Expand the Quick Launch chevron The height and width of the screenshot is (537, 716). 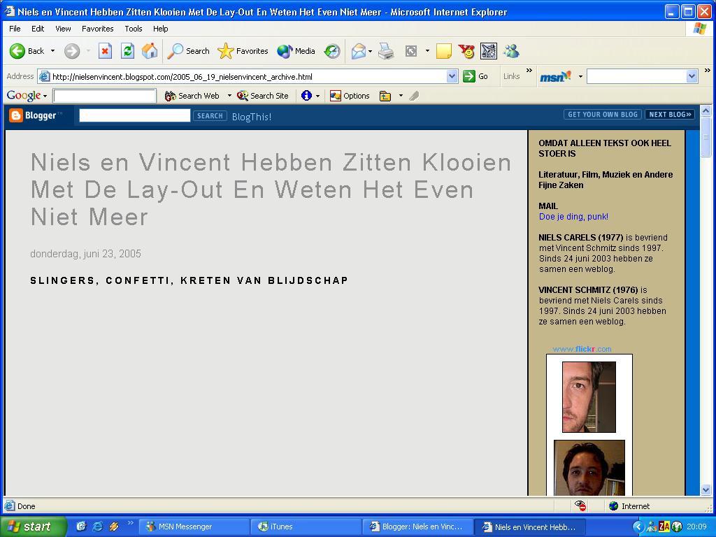coord(131,523)
